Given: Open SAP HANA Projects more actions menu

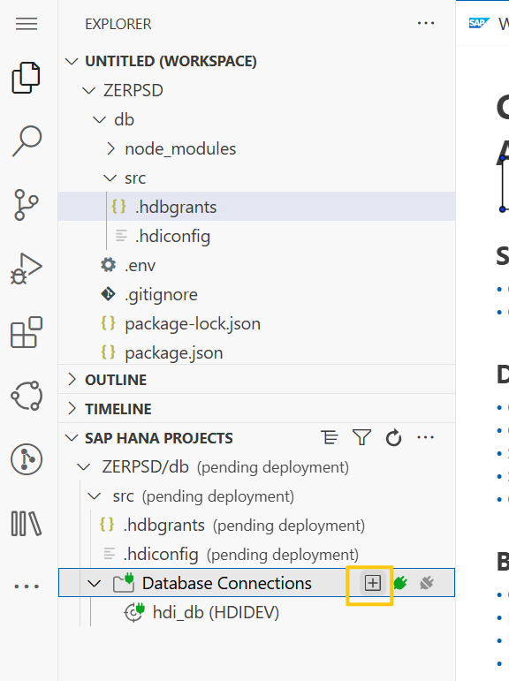Looking at the screenshot, I should pyautogui.click(x=425, y=437).
